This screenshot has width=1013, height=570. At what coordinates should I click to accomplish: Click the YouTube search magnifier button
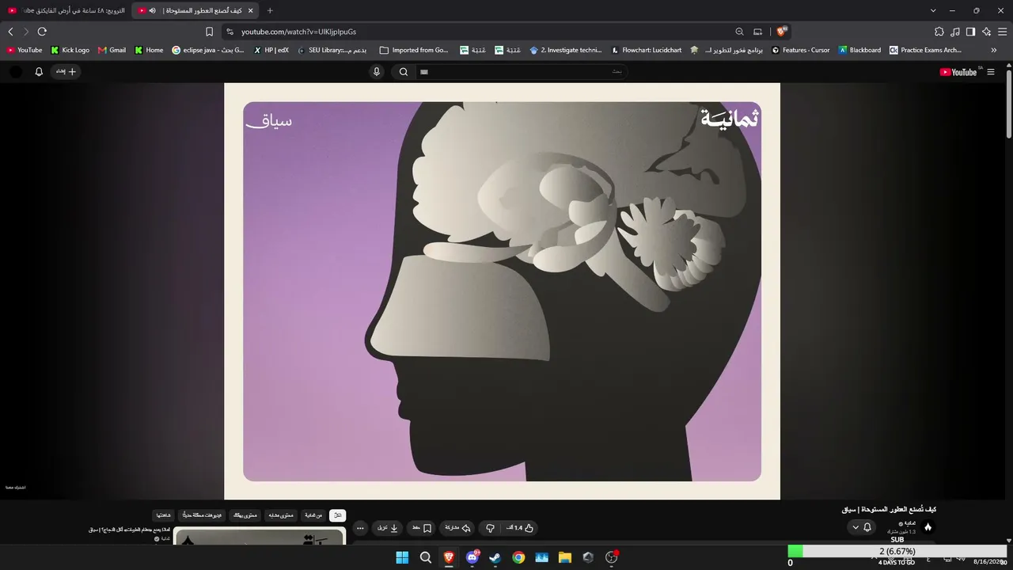pyautogui.click(x=404, y=72)
